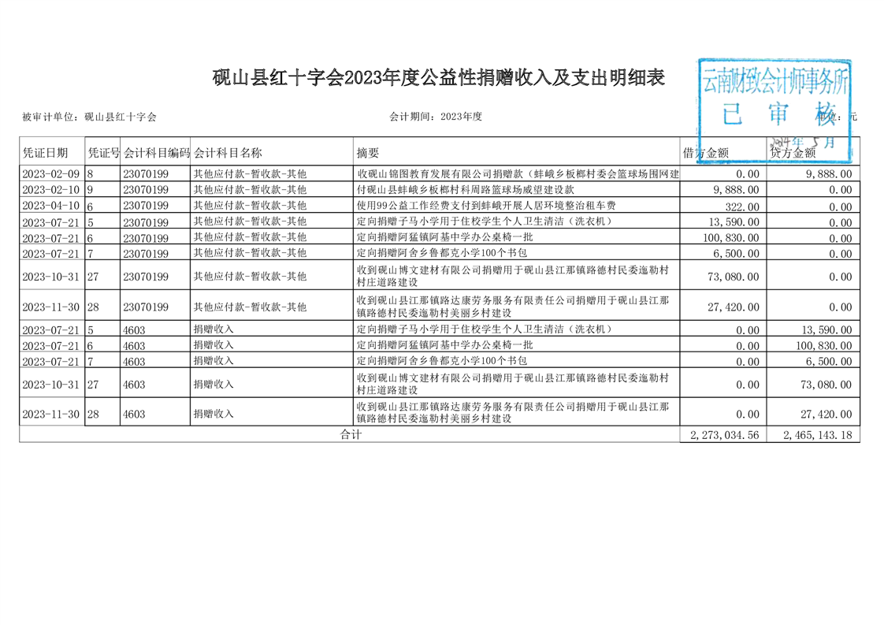The width and height of the screenshot is (884, 625).
Task: Click debit amount 9,888.00 in the 2023-02-10 row
Action: point(737,190)
